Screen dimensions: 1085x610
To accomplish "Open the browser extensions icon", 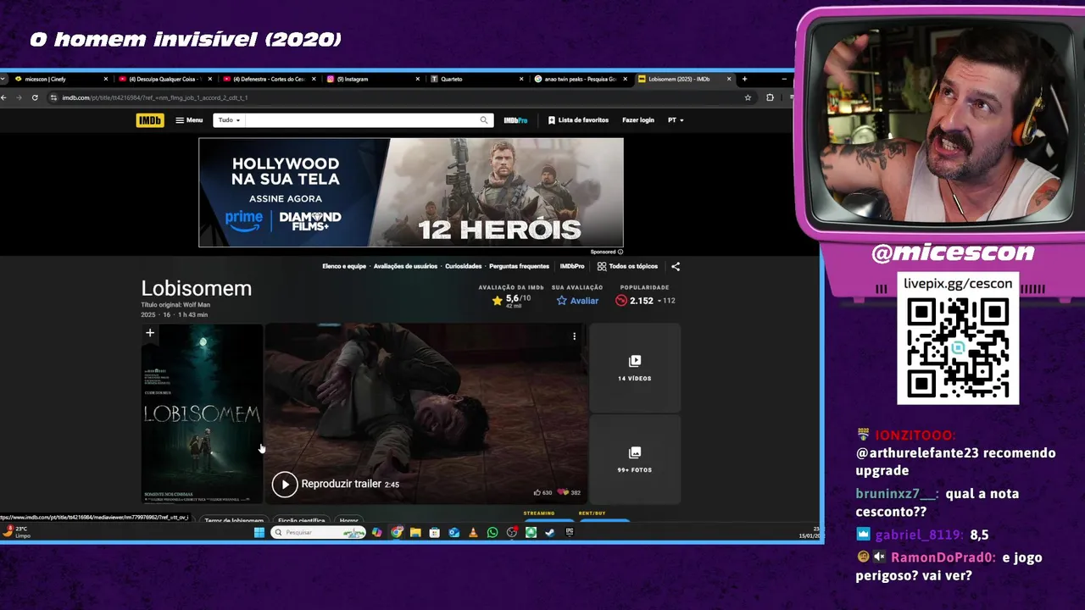I will point(770,97).
